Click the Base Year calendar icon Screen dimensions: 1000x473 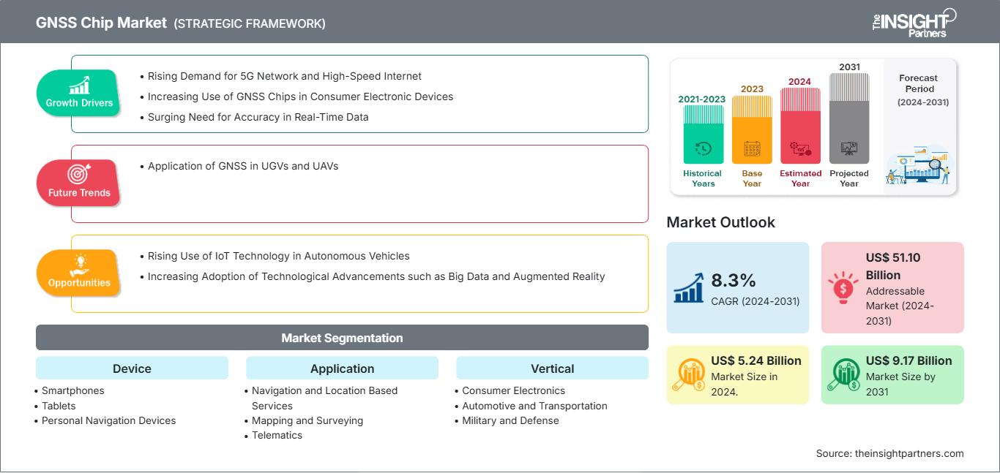[x=752, y=150]
